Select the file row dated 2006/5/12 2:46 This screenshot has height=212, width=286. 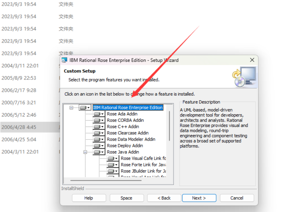coord(30,115)
